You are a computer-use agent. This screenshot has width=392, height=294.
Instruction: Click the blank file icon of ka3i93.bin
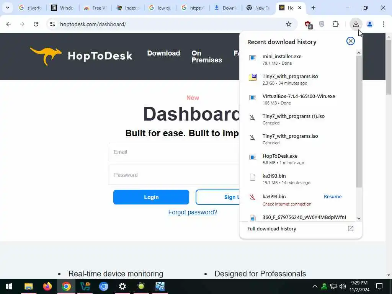tap(253, 177)
